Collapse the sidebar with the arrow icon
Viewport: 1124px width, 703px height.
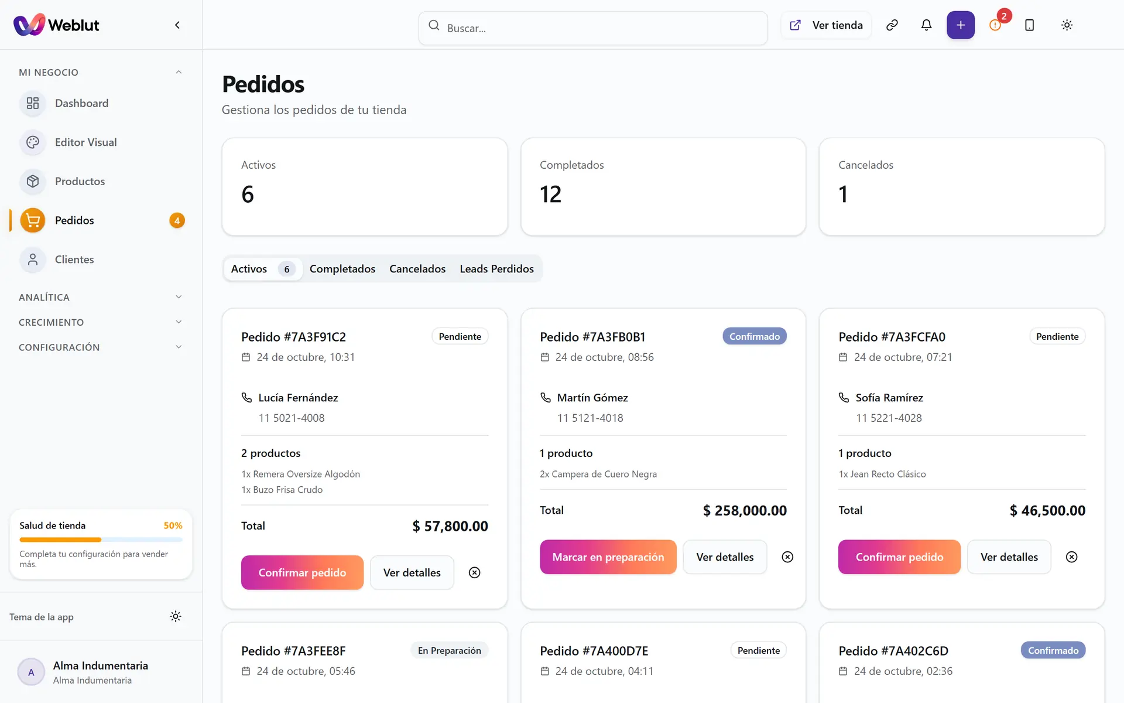pyautogui.click(x=177, y=25)
